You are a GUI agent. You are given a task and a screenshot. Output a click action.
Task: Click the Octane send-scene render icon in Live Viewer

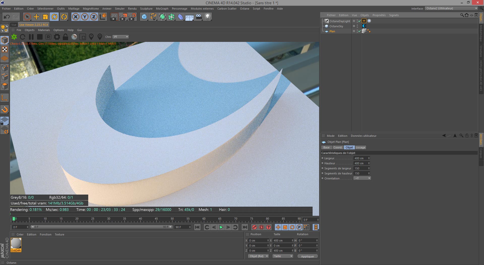(14, 37)
